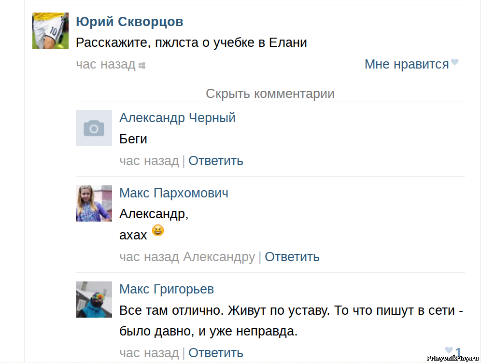Click the heart icon beside Мне нравится

(454, 62)
